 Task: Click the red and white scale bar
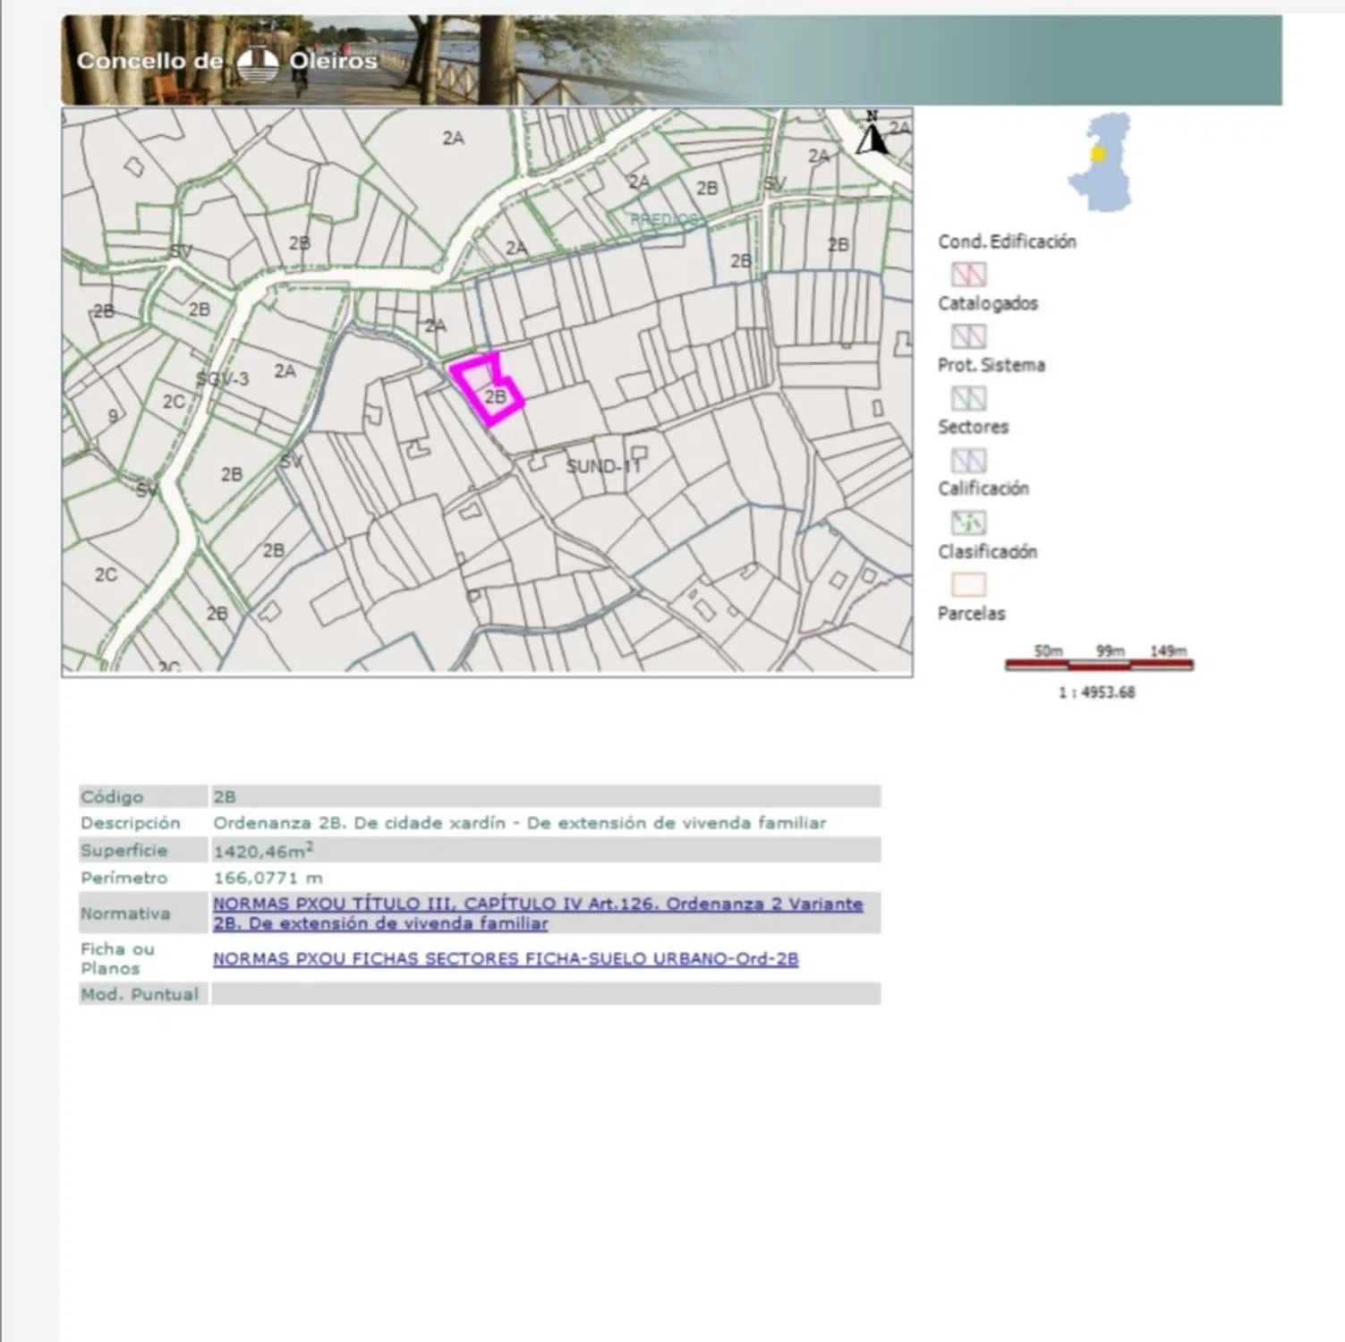click(1099, 665)
